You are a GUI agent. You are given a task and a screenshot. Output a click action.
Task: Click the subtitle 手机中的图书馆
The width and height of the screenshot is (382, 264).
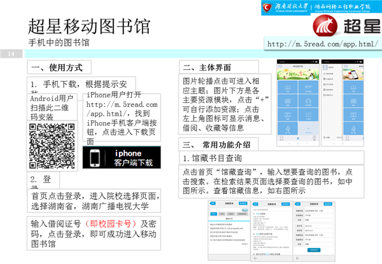tap(59, 43)
